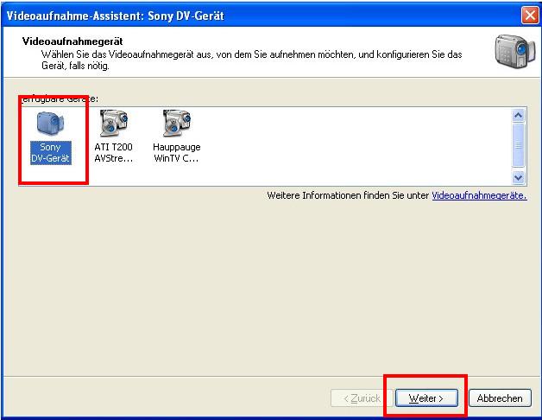Click the instruction text under the heading
The width and height of the screenshot is (542, 420).
click(250, 54)
